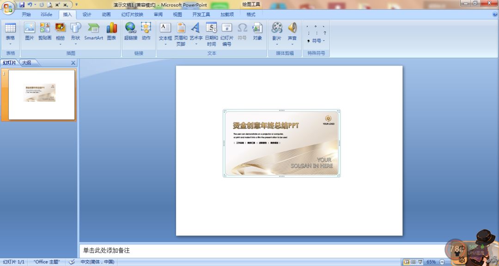Save the presentation via Quick Access toolbar
The height and width of the screenshot is (266, 499).
[x=22, y=4]
